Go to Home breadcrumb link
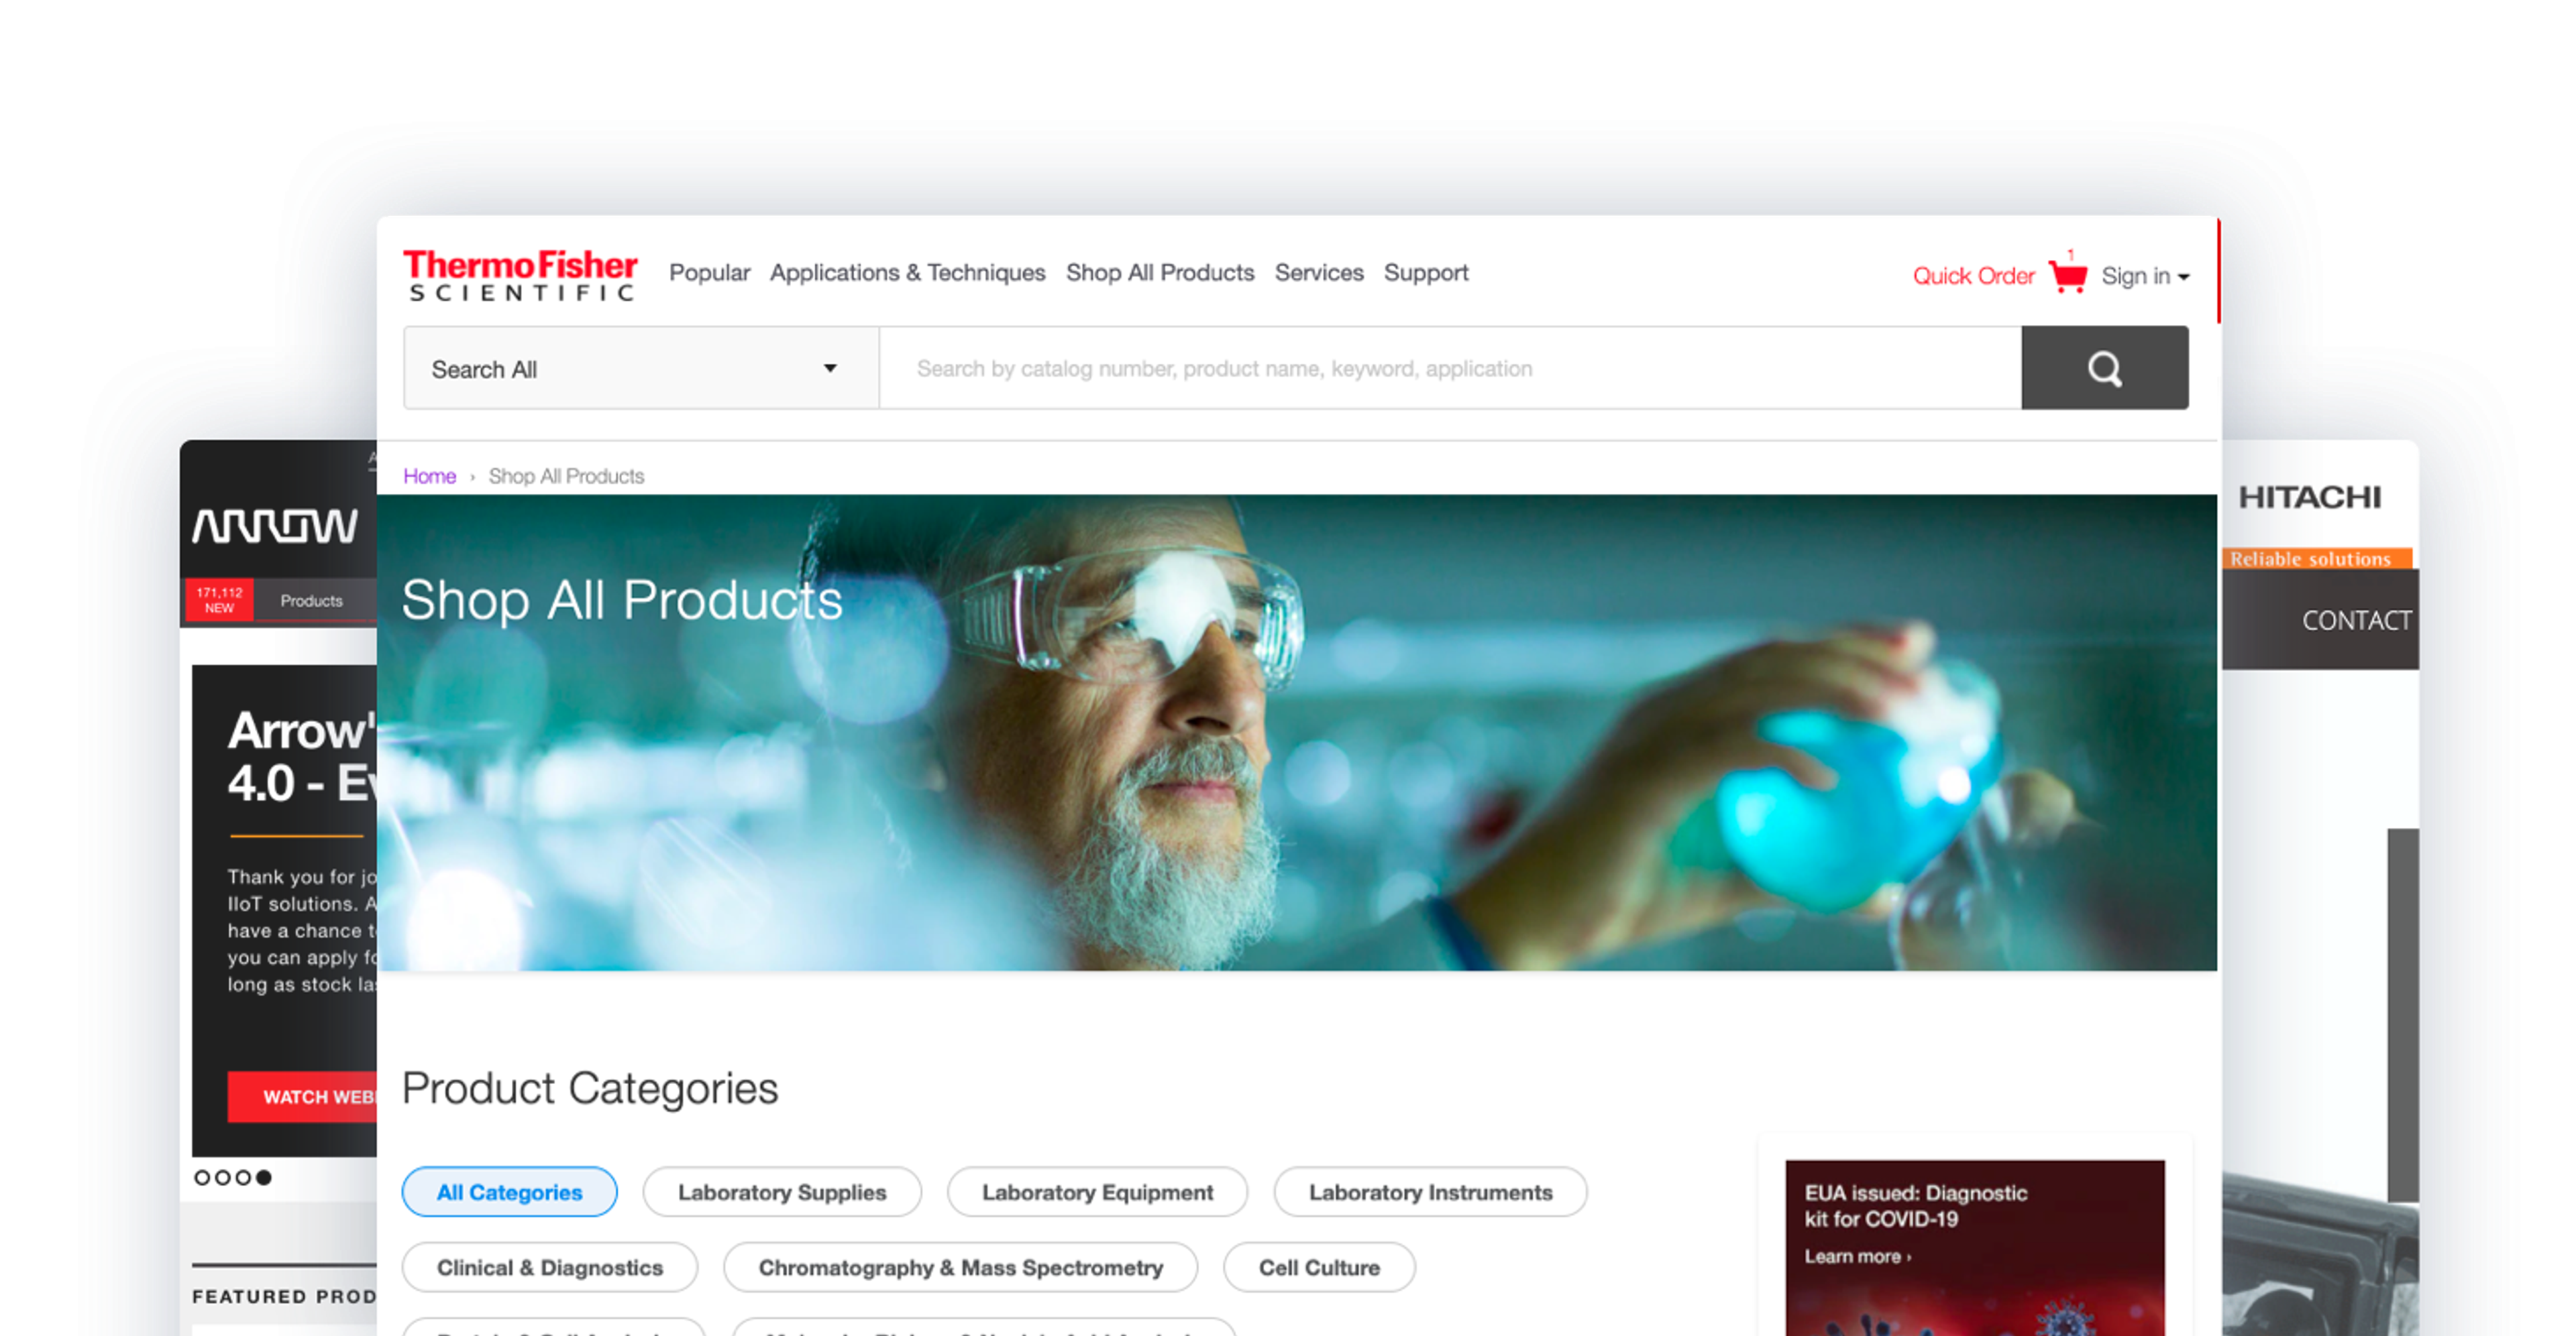 click(429, 477)
